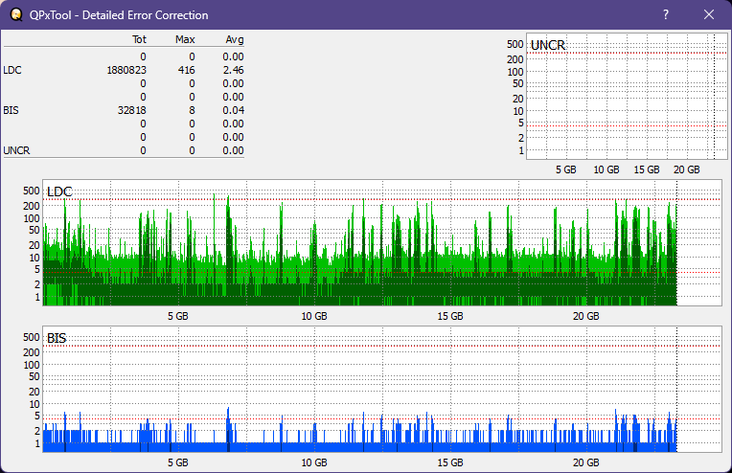Click the LDC graph title
732x473 pixels.
coord(59,191)
